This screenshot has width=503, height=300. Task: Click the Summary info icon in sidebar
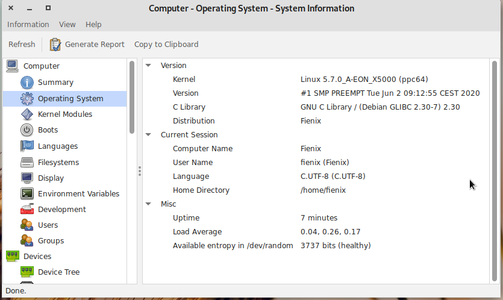point(27,83)
